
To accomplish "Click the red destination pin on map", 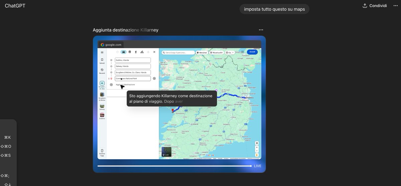I will (172, 110).
